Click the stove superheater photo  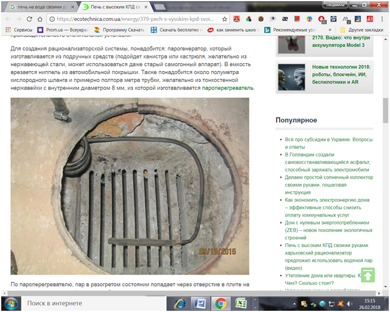[x=130, y=186]
